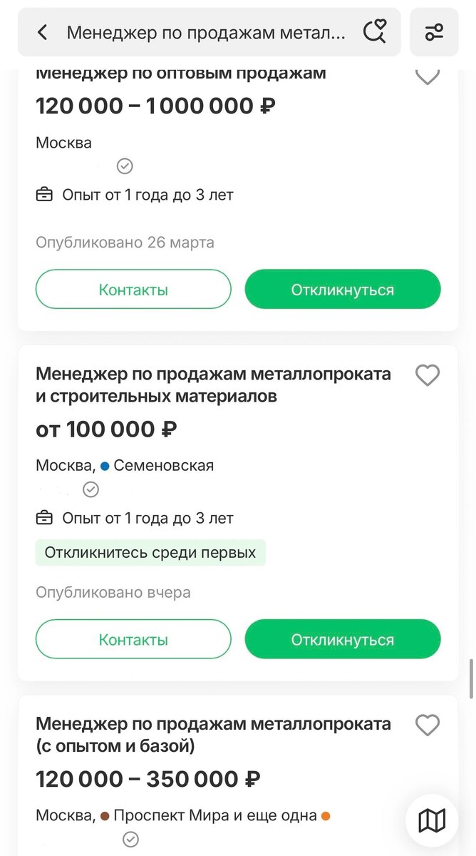Favorite the 'с опытом и базой' vacancy heart
The image size is (476, 856).
pyautogui.click(x=428, y=725)
